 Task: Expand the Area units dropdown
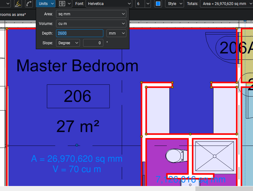91,14
